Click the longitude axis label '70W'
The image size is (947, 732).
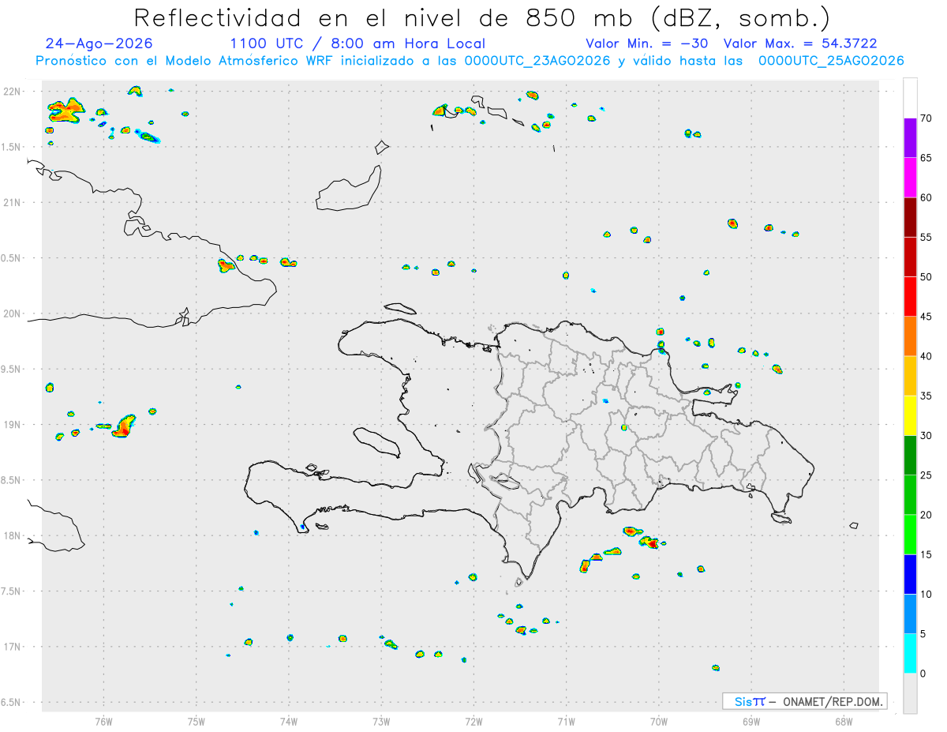tap(659, 721)
